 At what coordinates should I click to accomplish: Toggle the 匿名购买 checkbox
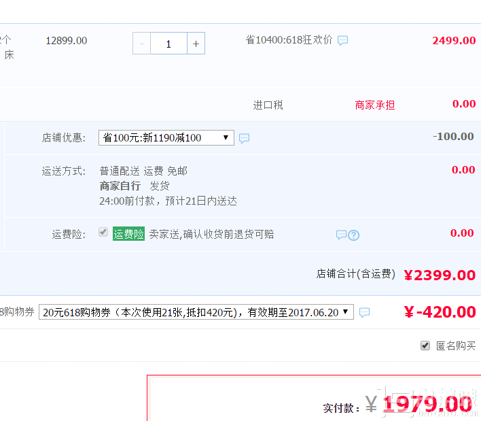pos(425,346)
